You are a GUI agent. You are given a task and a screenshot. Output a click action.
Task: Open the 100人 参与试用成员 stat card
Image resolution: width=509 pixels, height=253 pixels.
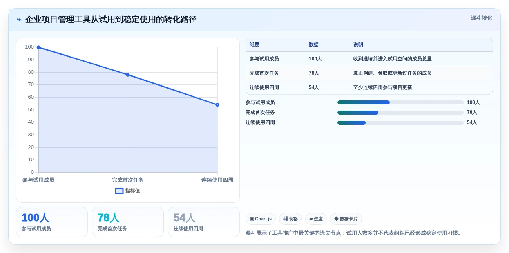click(x=52, y=222)
